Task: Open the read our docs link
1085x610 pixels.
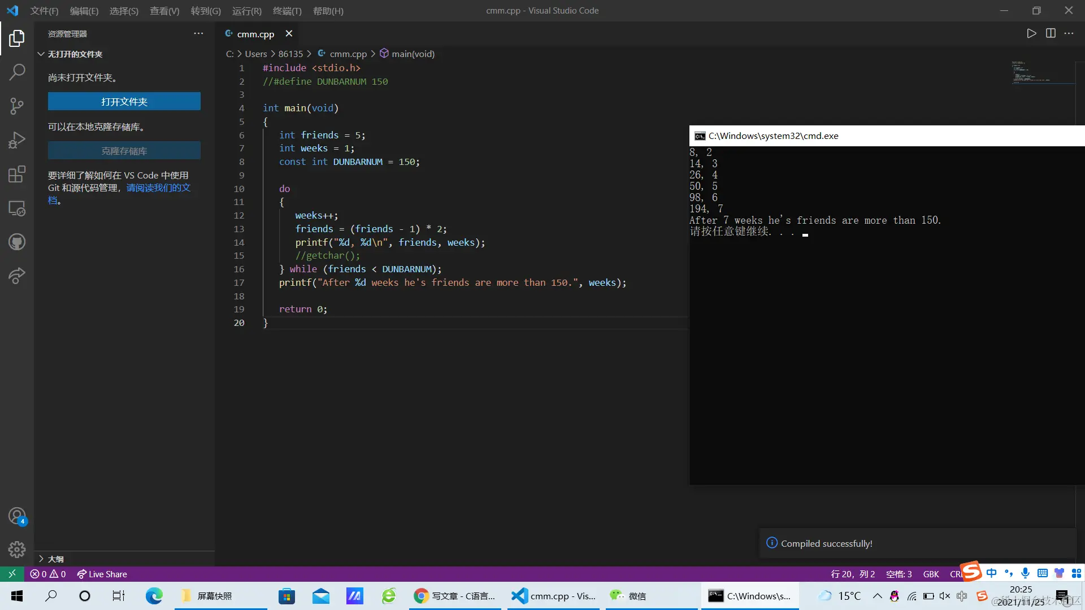Action: point(158,188)
